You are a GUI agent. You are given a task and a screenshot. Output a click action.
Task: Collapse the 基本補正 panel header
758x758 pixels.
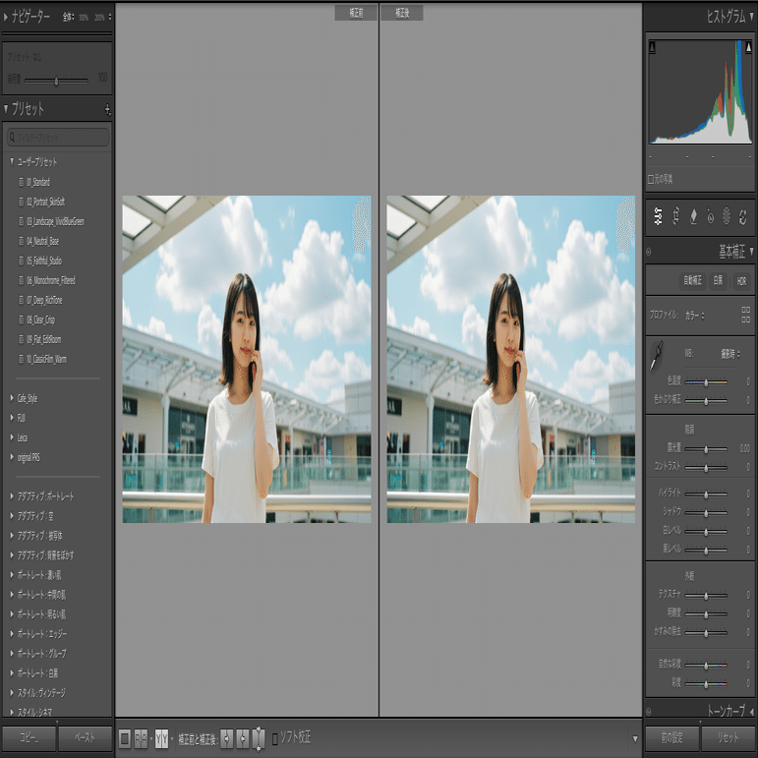[752, 252]
